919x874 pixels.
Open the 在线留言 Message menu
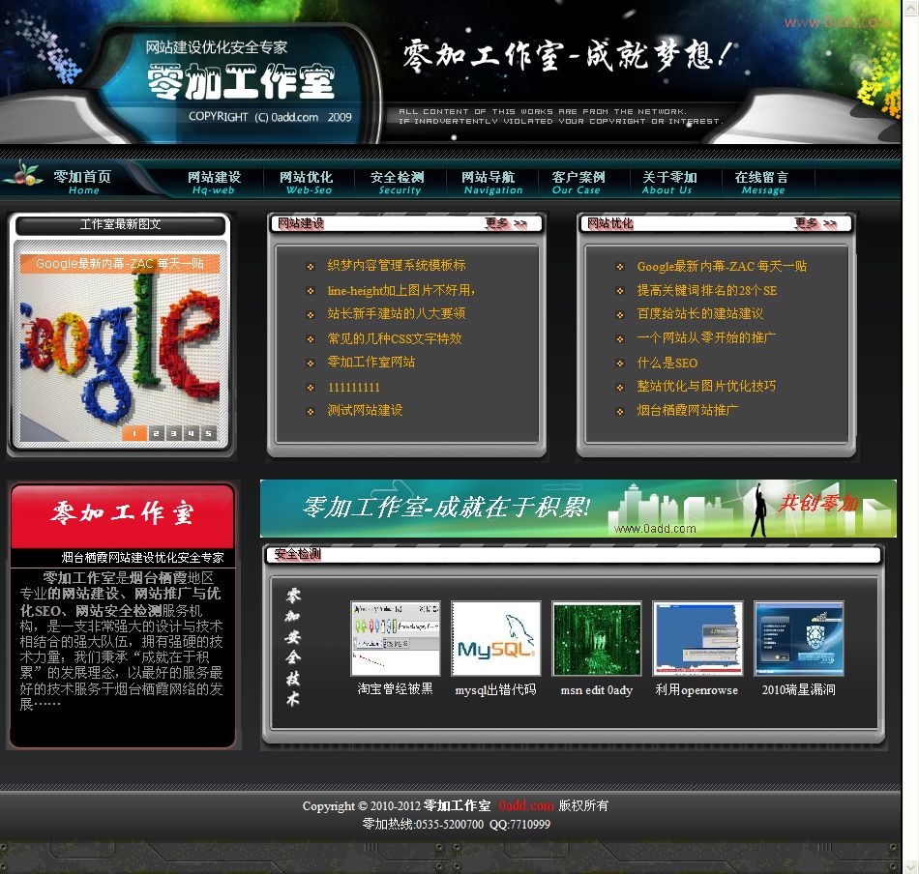[x=761, y=182]
